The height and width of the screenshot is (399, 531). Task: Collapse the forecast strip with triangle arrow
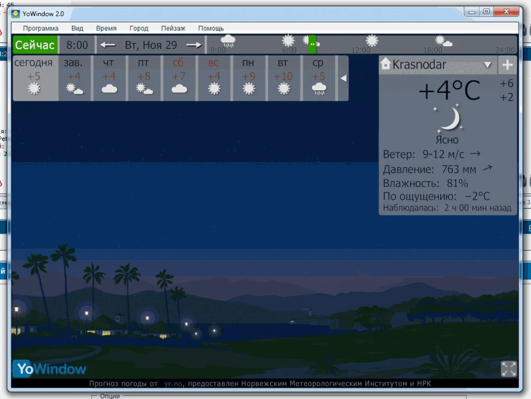click(343, 79)
